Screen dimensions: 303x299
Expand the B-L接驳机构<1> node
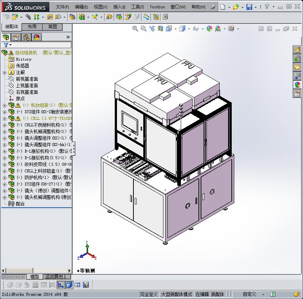pos(4,152)
